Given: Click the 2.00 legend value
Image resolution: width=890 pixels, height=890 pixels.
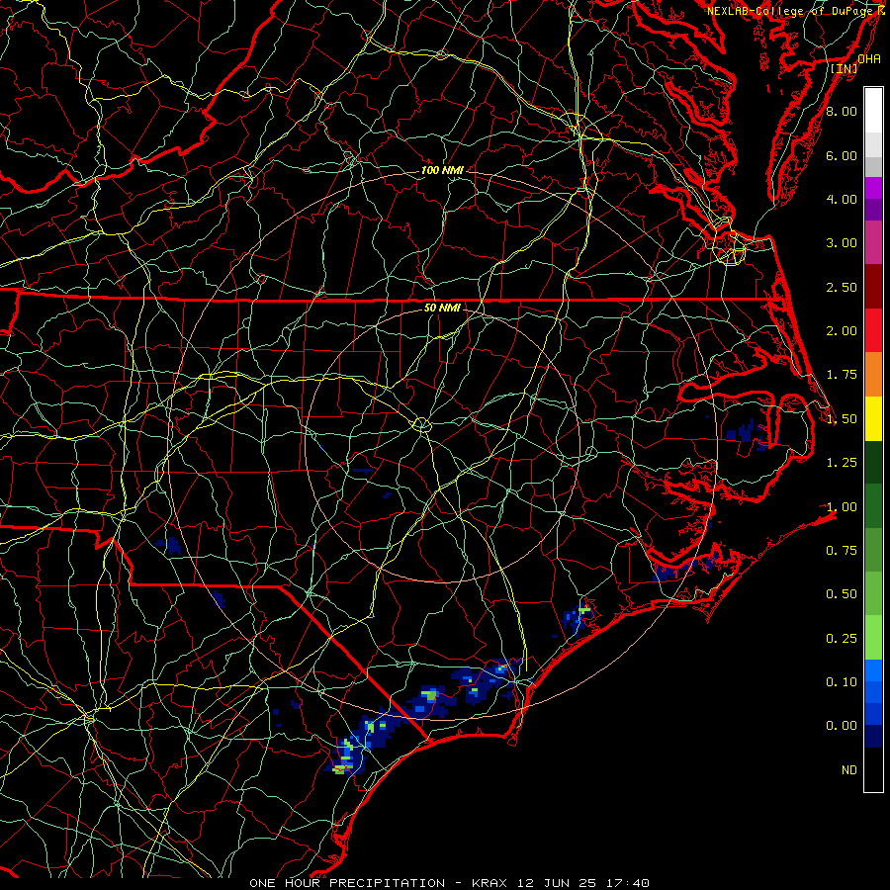Looking at the screenshot, I should tap(842, 331).
